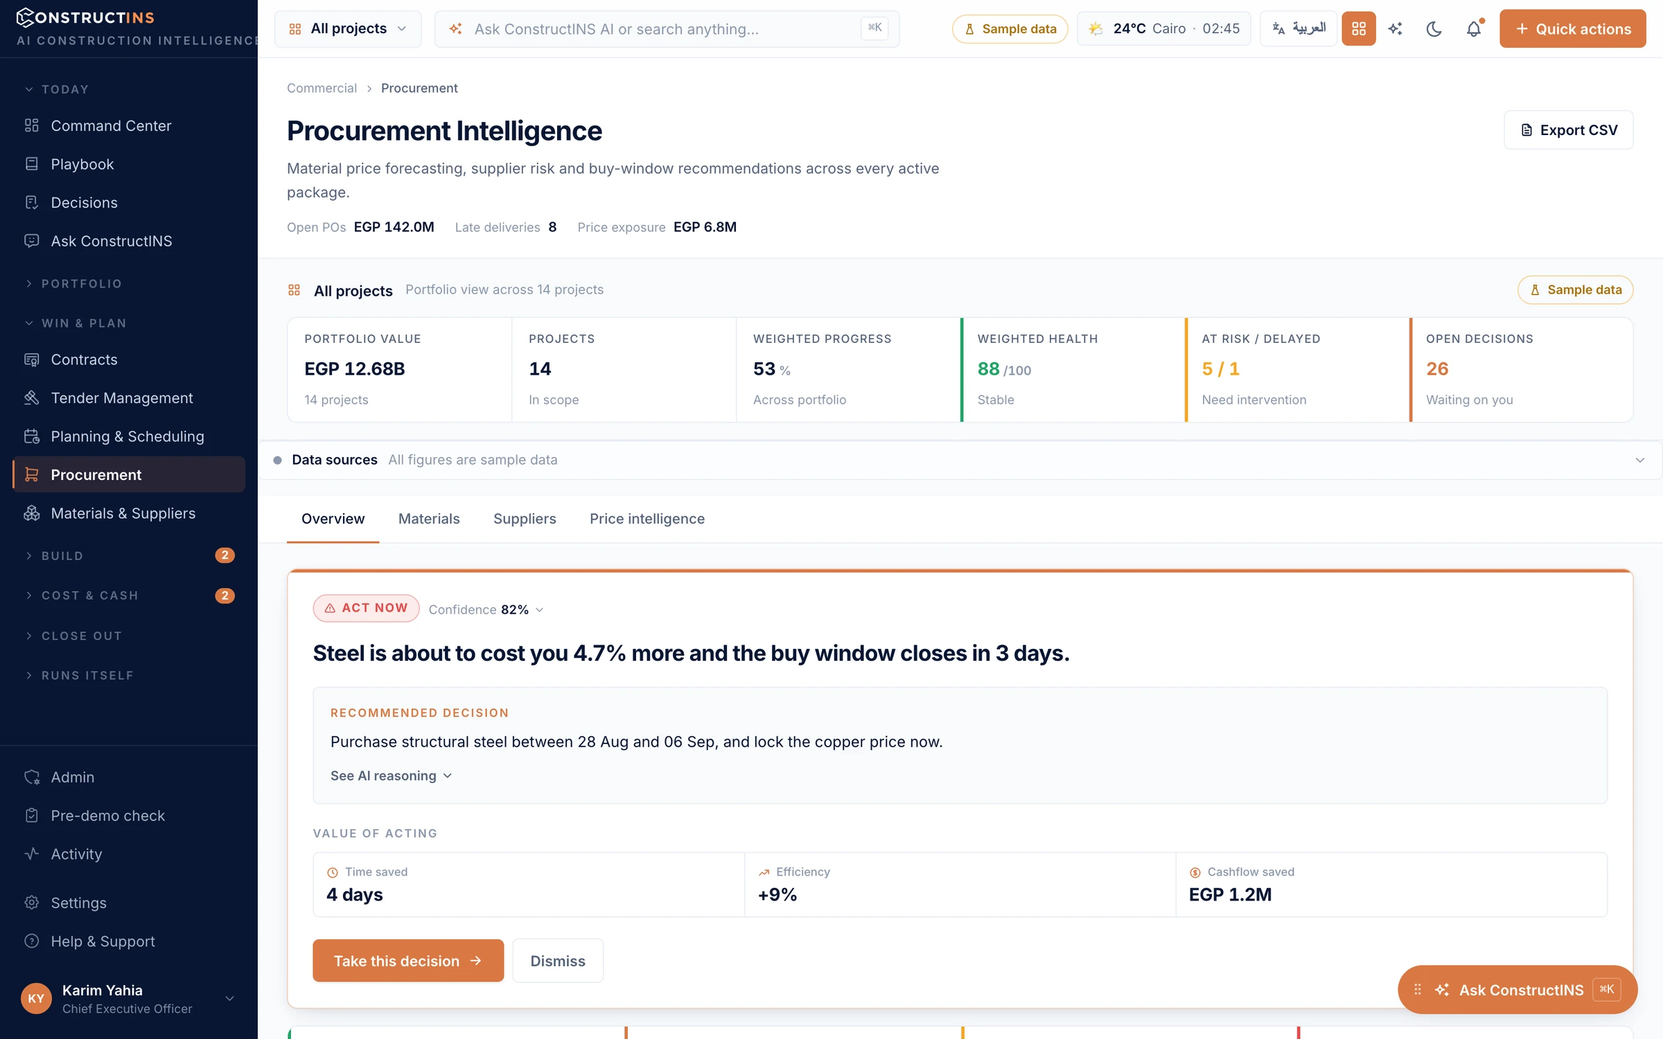Click the Time saved clock icon
1663x1039 pixels.
point(333,872)
